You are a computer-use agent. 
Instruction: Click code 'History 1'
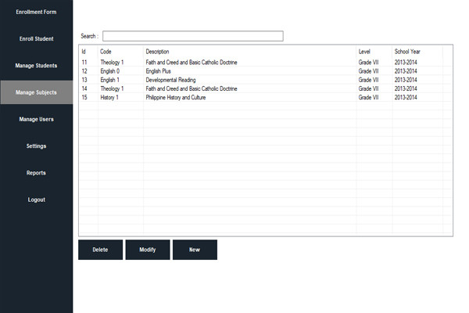tap(109, 97)
